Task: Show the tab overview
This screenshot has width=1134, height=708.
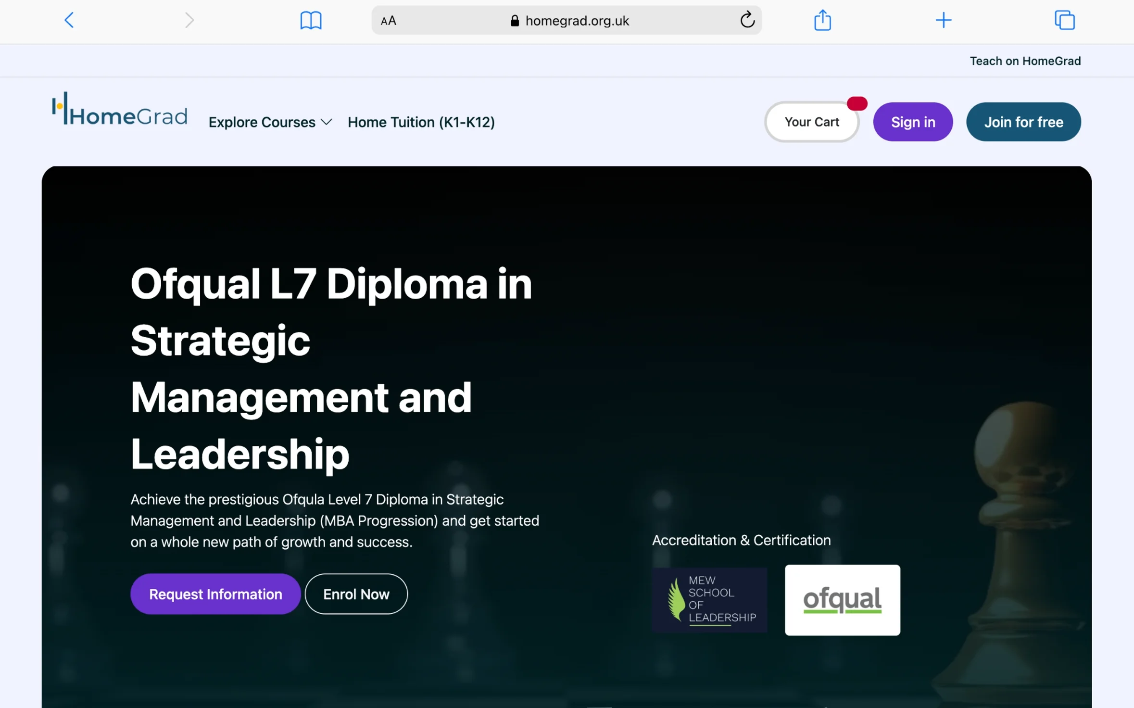Action: point(1065,20)
